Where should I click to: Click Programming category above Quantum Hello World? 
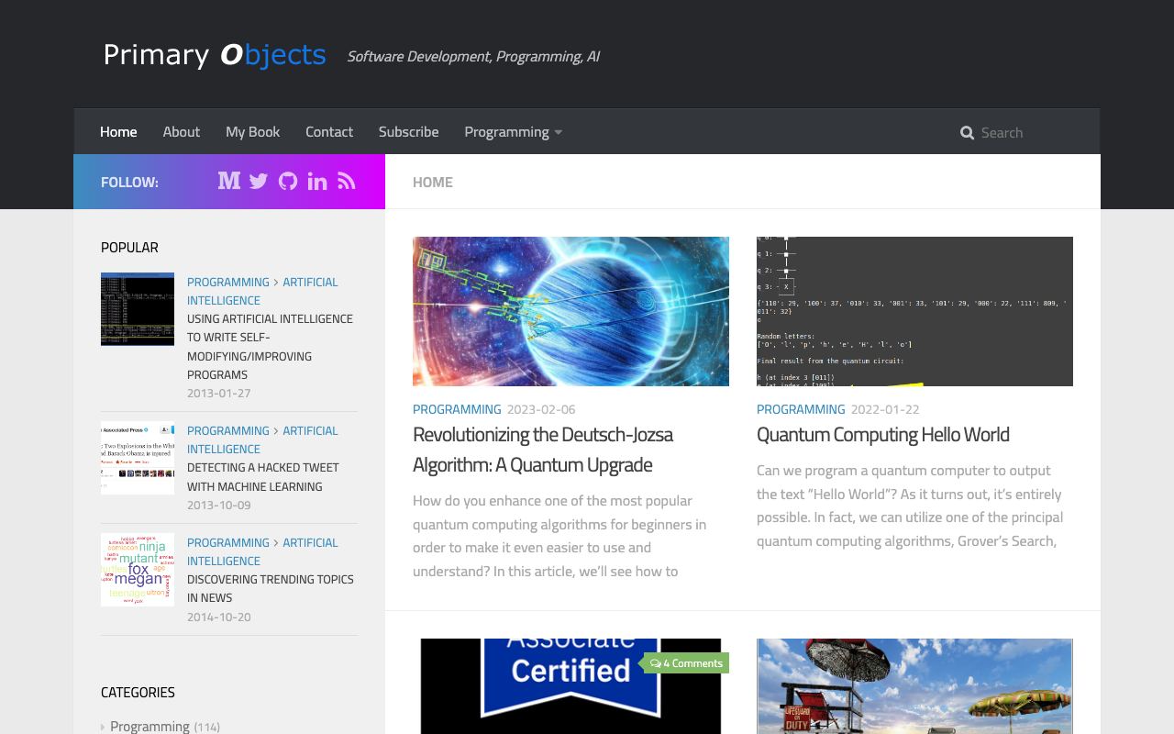801,409
